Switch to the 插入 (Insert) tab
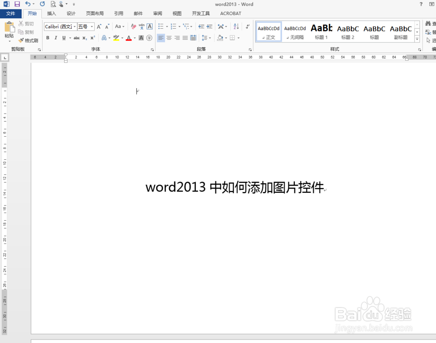Screen dimensions: 436x343 (x=51, y=14)
